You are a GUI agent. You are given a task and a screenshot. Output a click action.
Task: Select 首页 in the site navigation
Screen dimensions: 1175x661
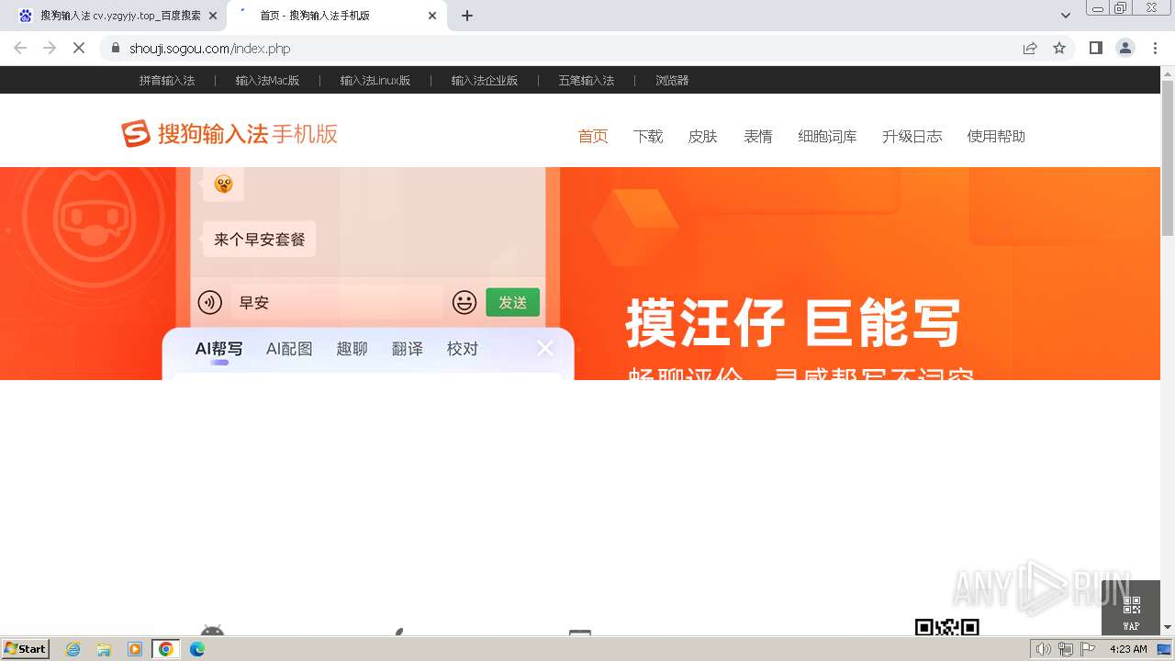[x=593, y=136]
